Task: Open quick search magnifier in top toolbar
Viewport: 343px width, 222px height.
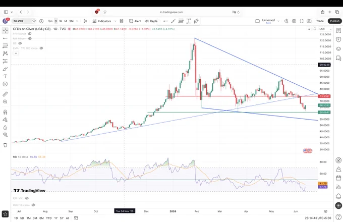Action: click(286, 21)
